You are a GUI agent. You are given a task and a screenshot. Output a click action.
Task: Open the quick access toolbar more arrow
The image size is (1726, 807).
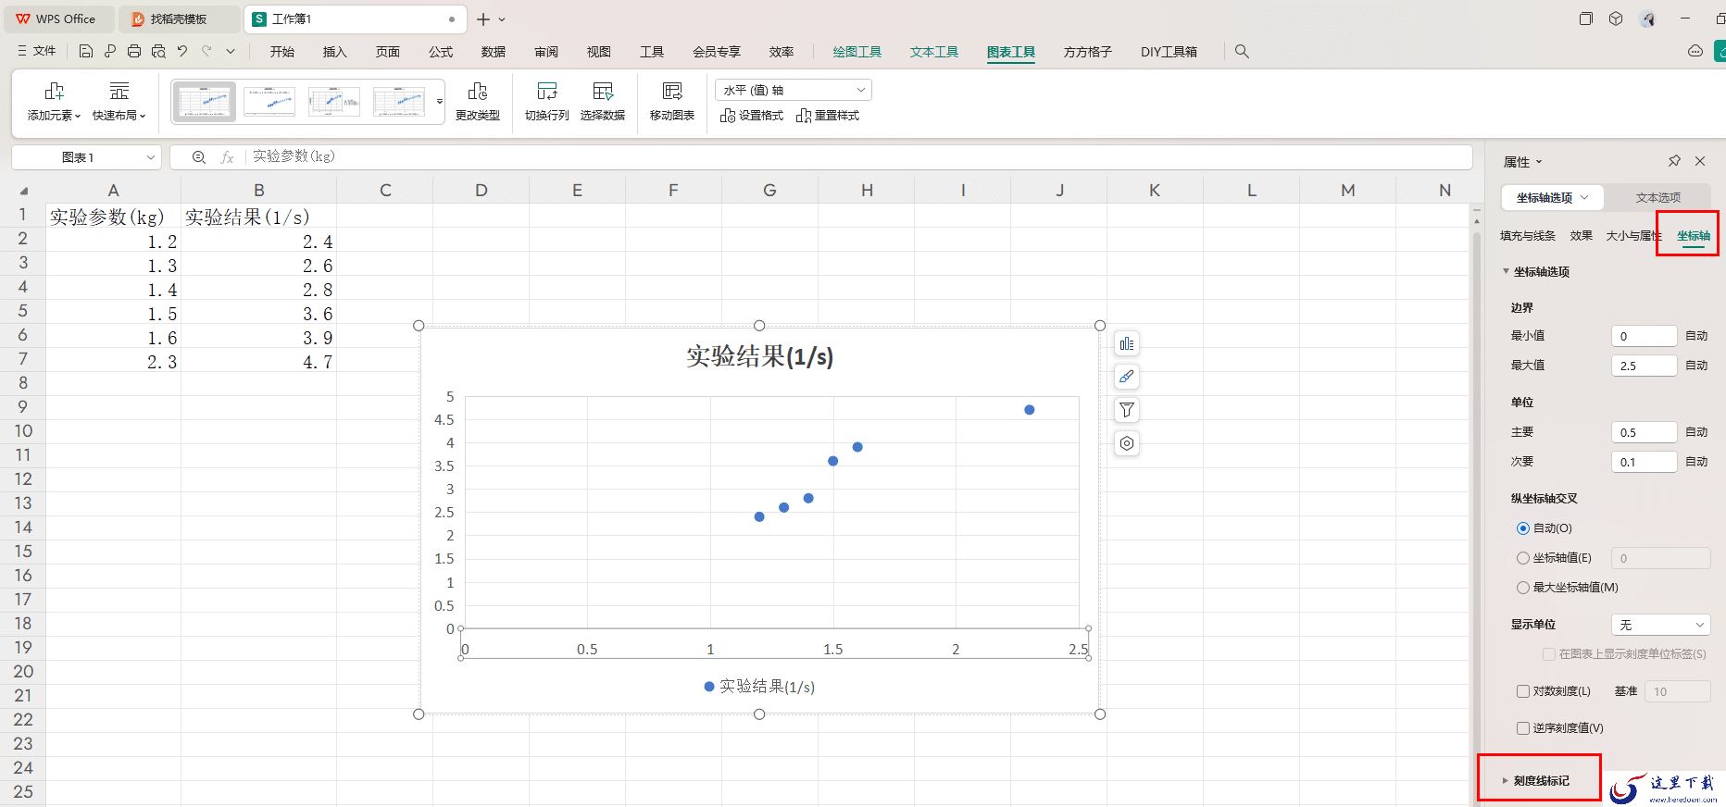tap(231, 51)
